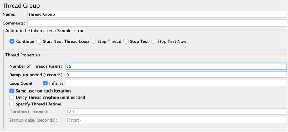Select the Stop Test Now option
288x132 pixels.
(x=154, y=41)
